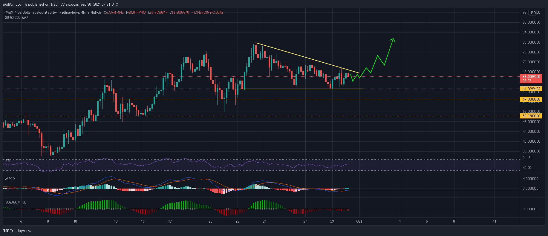Click the MACD 4.0000000 axis value
Screen dimensions: 548x236
coord(530,179)
